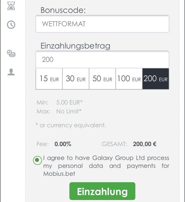
Task: Click the Max No Limit text
Action: pyautogui.click(x=69, y=111)
